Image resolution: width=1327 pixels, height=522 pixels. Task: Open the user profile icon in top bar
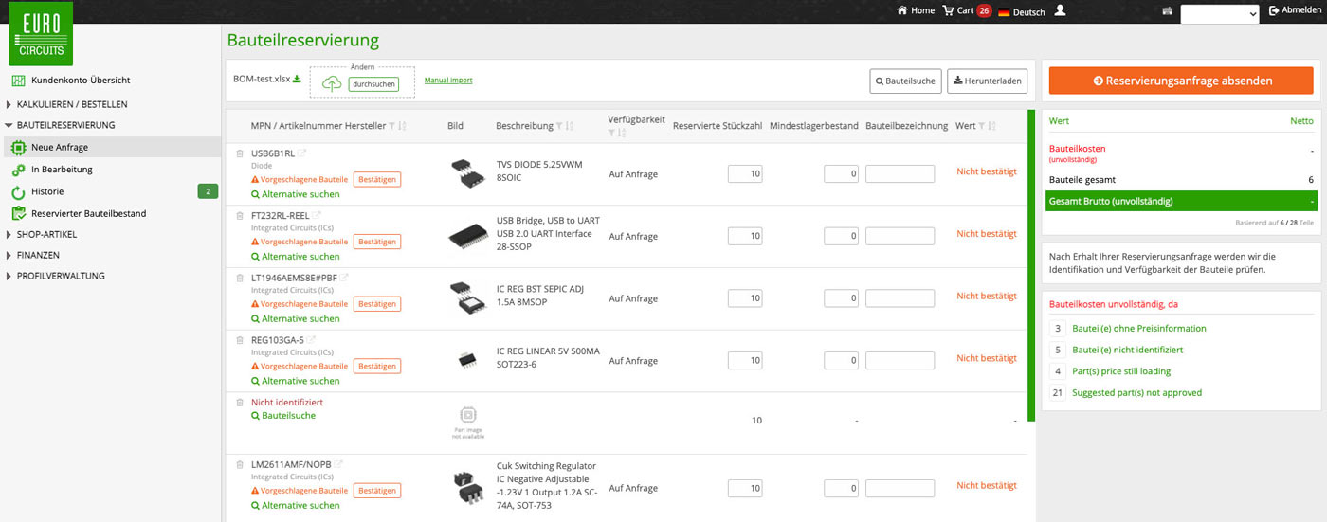tap(1060, 10)
